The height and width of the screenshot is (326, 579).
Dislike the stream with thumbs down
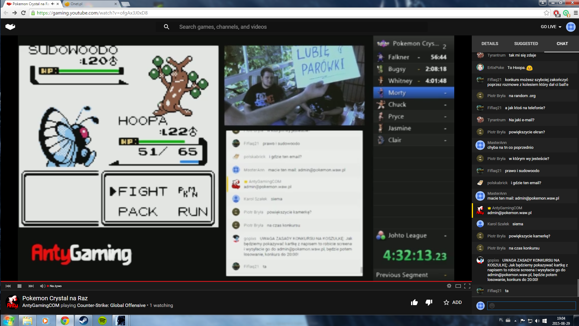tap(429, 302)
